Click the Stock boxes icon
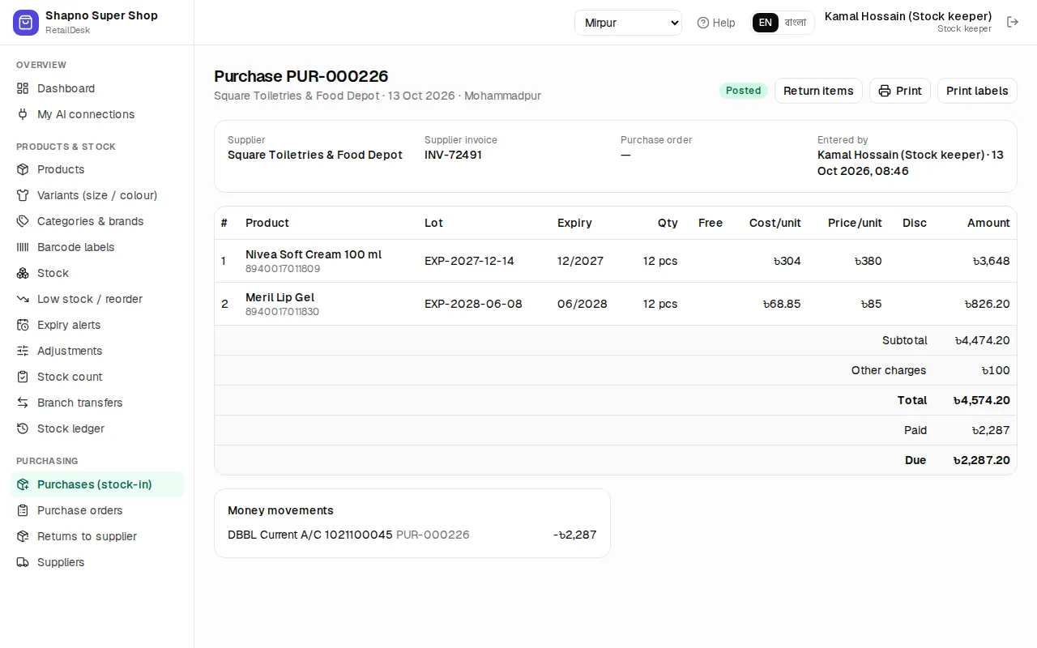Image resolution: width=1037 pixels, height=648 pixels. 23,273
